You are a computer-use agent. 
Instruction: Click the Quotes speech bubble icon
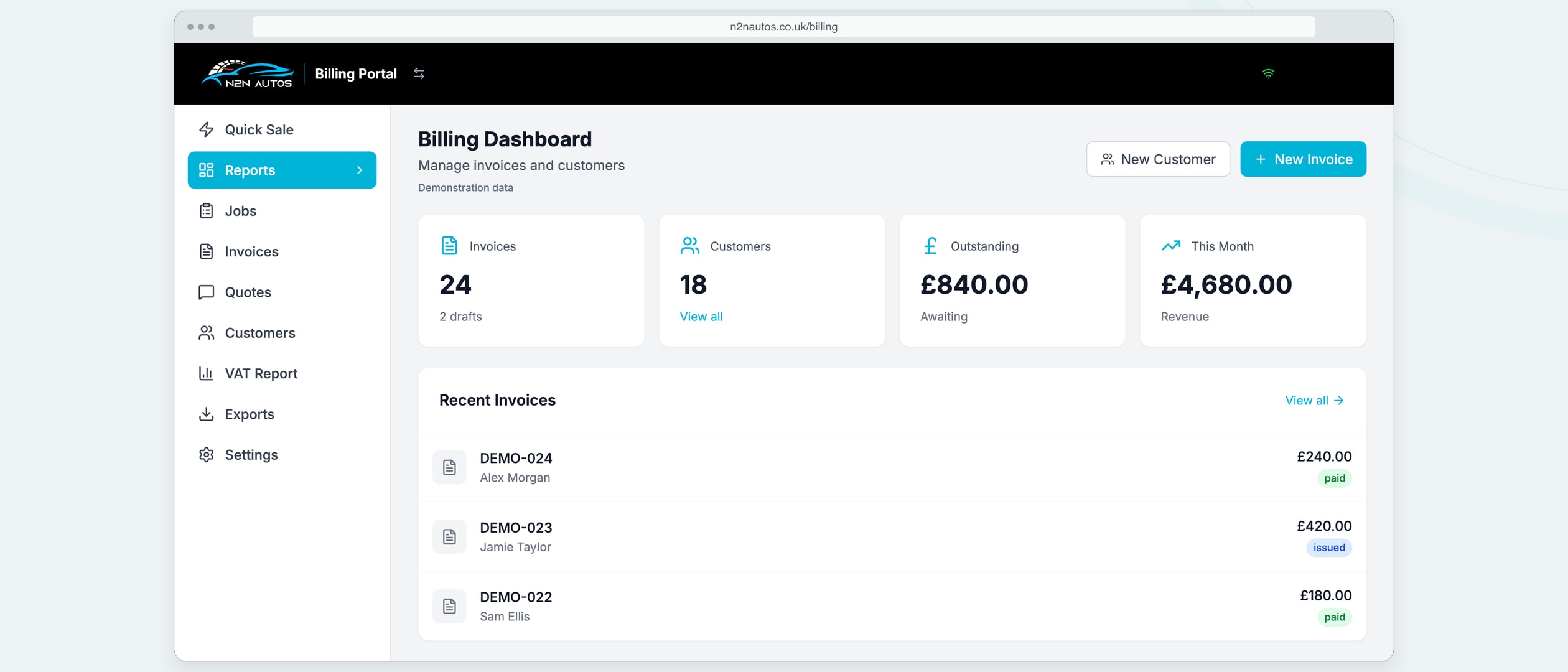click(206, 292)
